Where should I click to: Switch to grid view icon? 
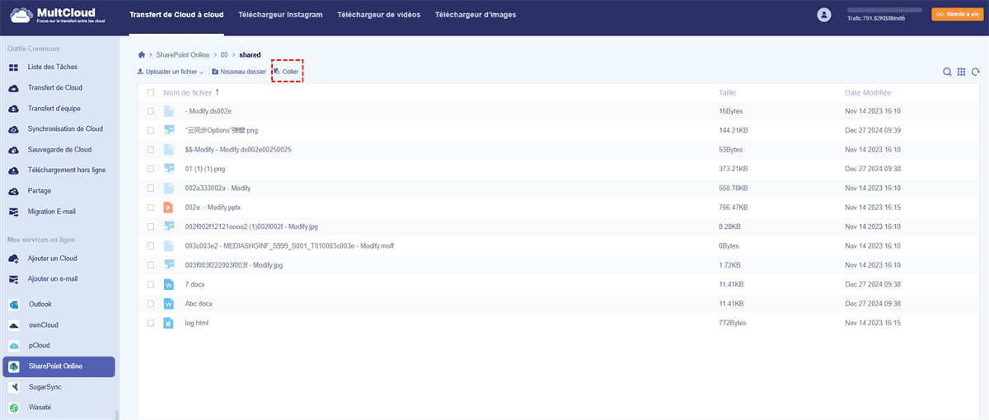pyautogui.click(x=961, y=72)
